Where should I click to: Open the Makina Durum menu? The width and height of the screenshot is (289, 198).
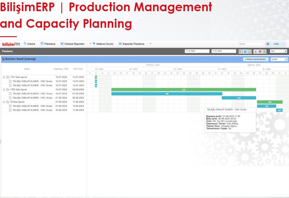tap(103, 44)
